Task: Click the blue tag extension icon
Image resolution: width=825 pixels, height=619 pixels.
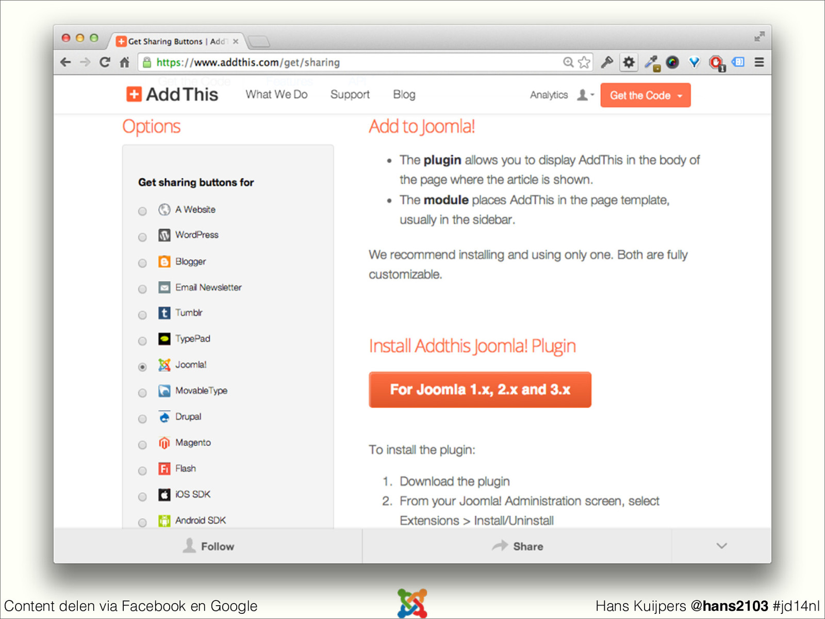Action: (x=738, y=62)
